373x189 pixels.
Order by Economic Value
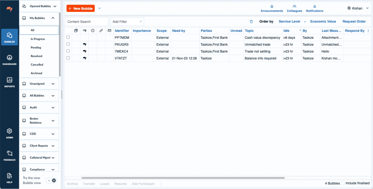click(323, 21)
